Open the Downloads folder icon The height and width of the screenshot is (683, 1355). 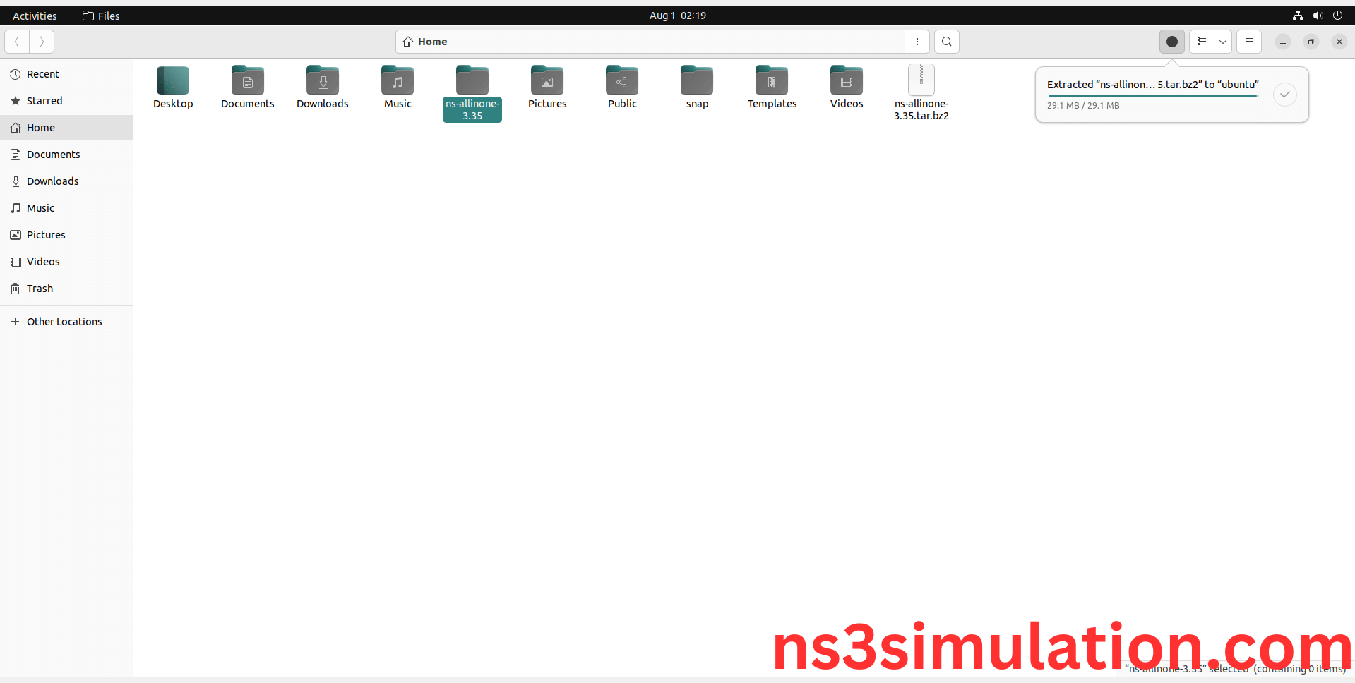(x=322, y=80)
